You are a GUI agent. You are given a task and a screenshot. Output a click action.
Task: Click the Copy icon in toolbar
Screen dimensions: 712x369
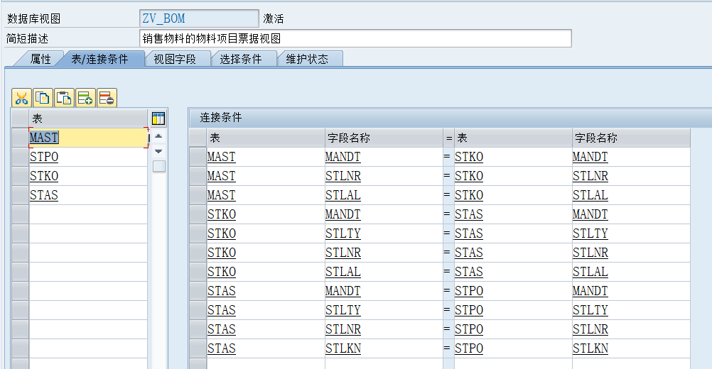point(43,98)
